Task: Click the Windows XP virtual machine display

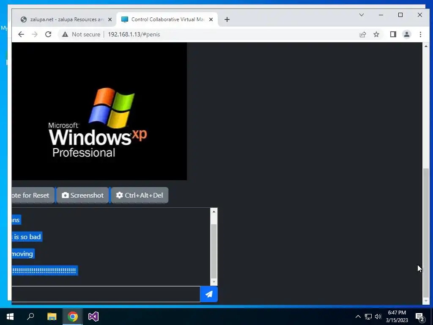Action: (x=99, y=111)
